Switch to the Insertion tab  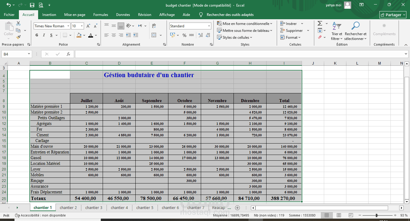[x=49, y=14]
